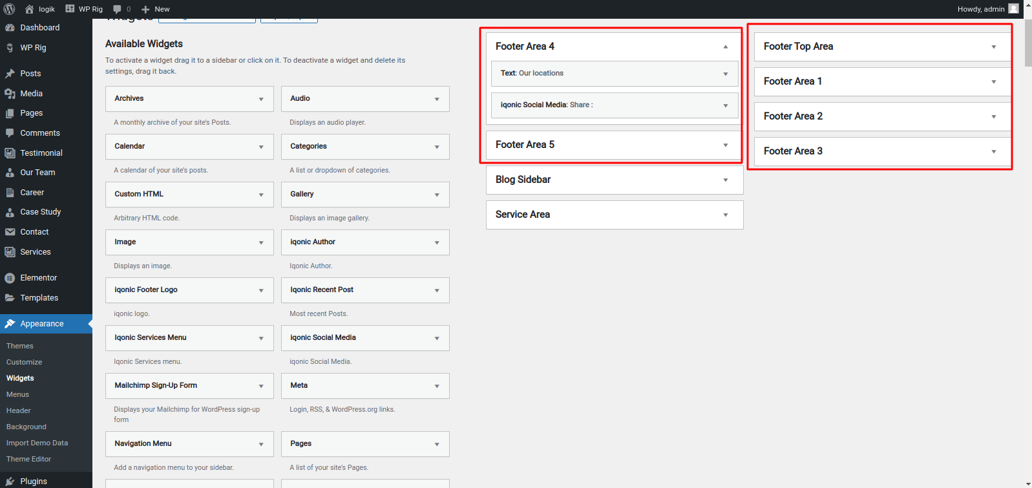Expand the Footer Area 3 panel
The width and height of the screenshot is (1032, 488).
pyautogui.click(x=994, y=151)
